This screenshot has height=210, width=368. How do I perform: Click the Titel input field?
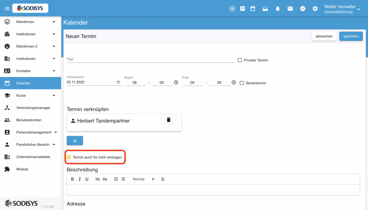coord(151,59)
